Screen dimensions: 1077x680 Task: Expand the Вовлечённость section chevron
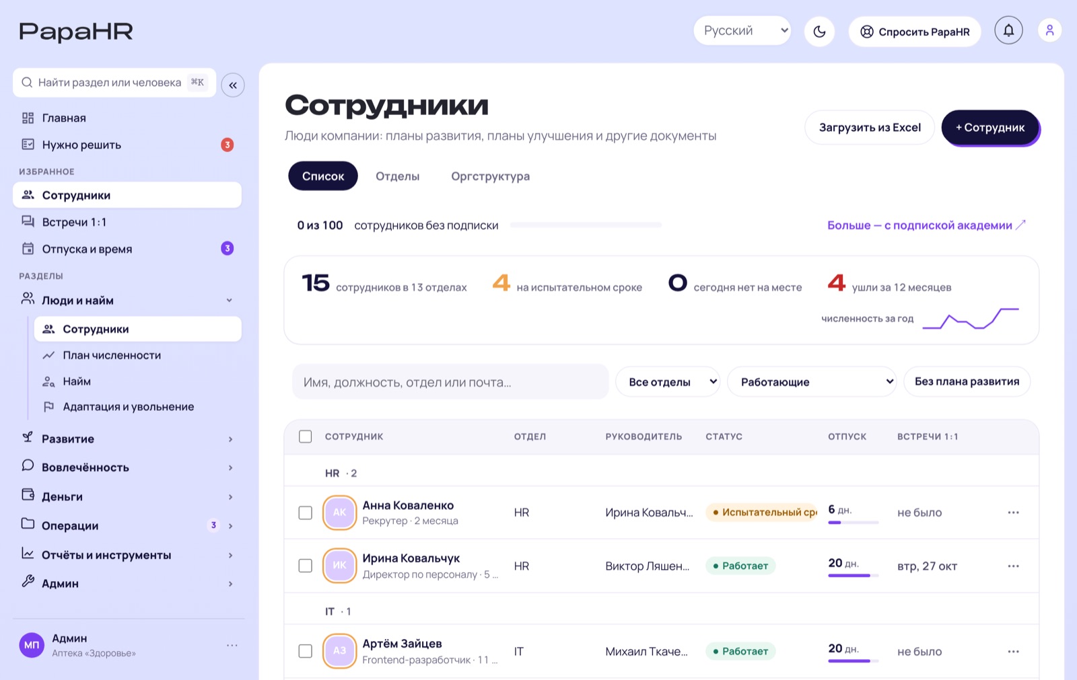pyautogui.click(x=230, y=467)
